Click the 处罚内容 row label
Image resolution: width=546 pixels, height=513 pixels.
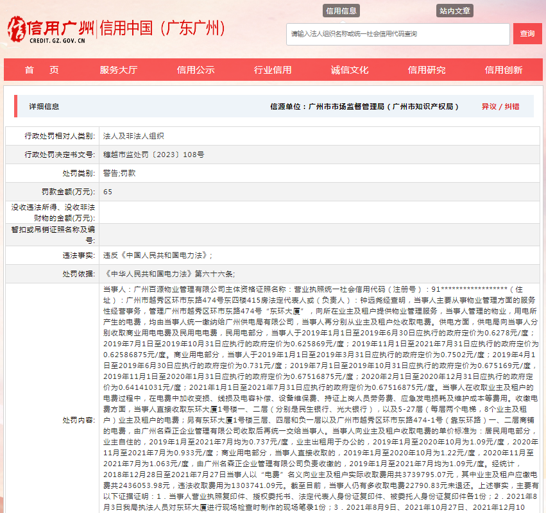pyautogui.click(x=78, y=420)
